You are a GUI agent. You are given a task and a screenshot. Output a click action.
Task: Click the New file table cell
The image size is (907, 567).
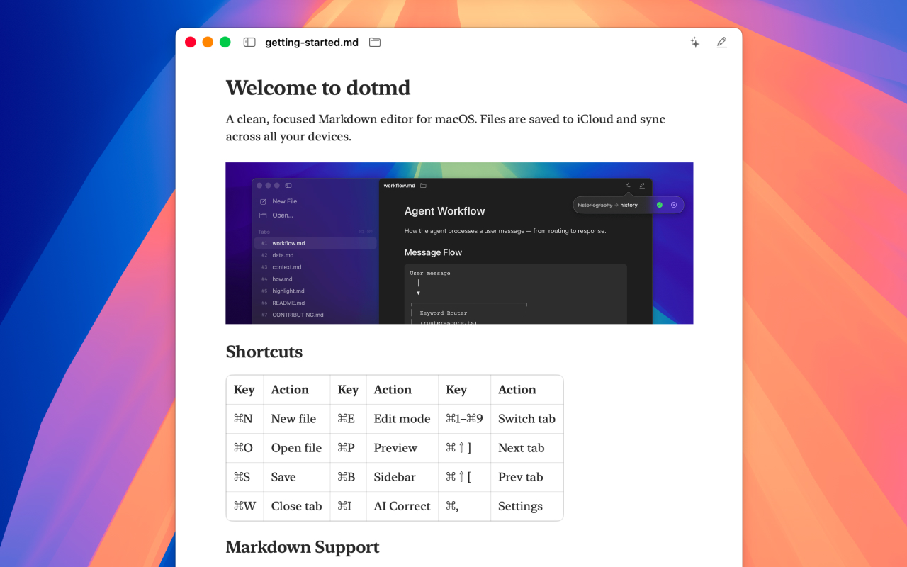tap(296, 419)
